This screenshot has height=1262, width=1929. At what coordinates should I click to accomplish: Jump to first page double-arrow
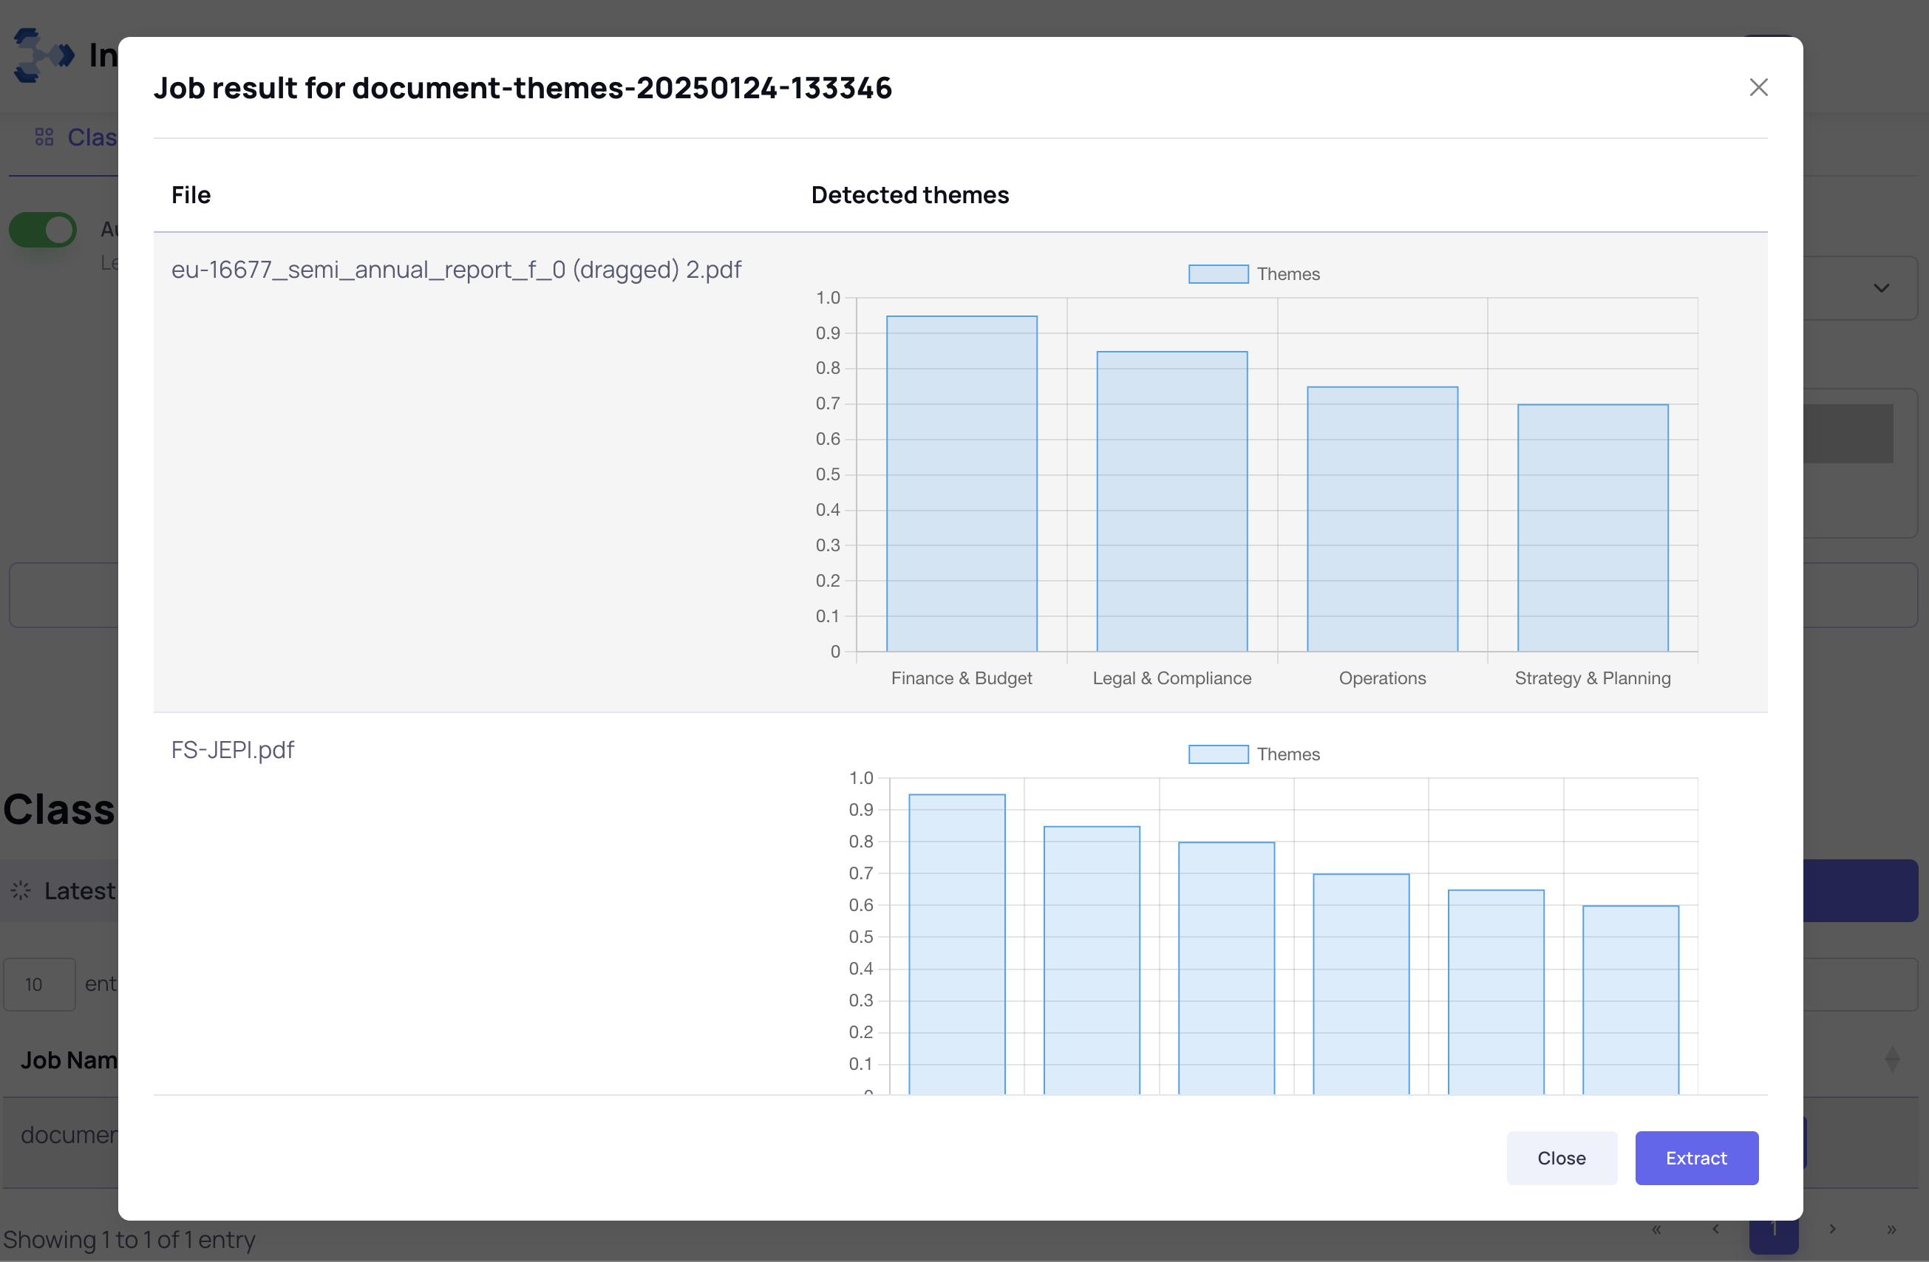(x=1657, y=1229)
